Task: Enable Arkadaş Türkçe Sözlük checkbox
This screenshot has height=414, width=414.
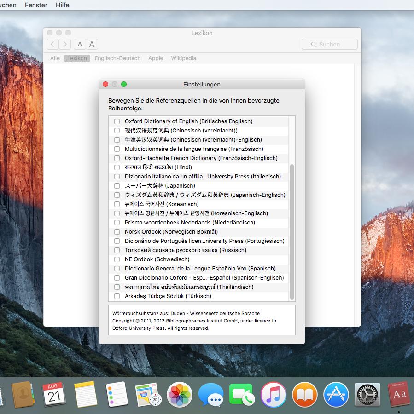Action: (117, 296)
